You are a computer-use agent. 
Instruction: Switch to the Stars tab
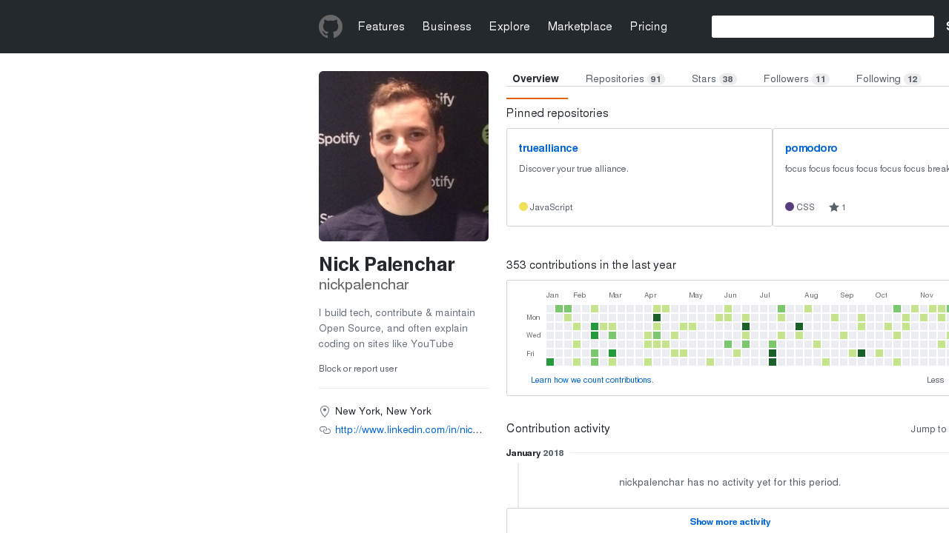click(714, 79)
